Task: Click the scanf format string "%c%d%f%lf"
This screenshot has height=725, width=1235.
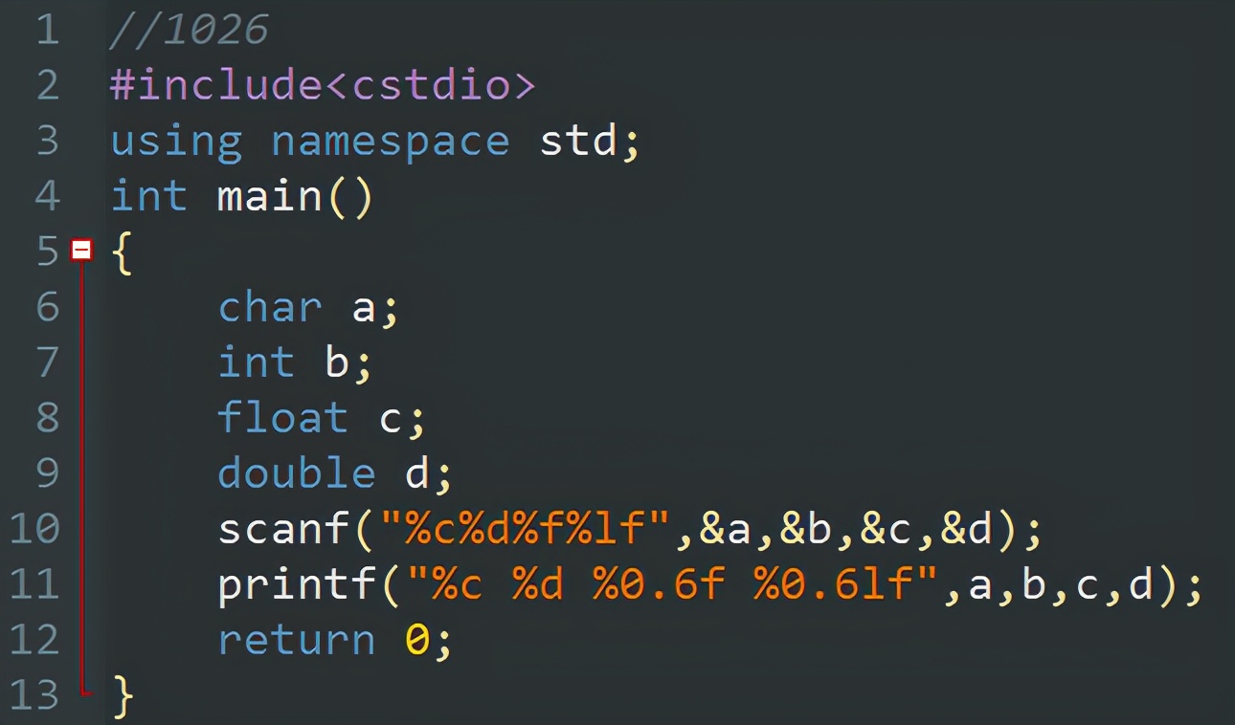Action: click(525, 529)
